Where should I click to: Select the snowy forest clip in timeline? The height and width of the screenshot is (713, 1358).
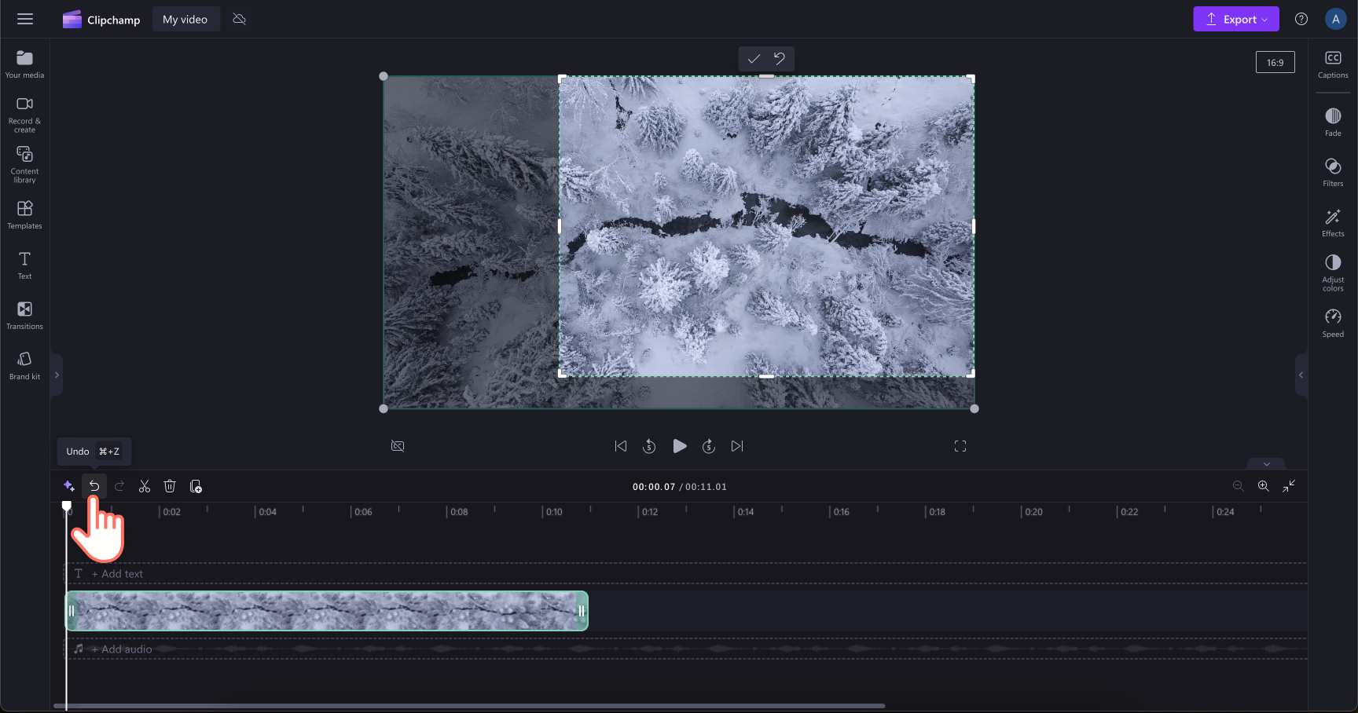(326, 611)
